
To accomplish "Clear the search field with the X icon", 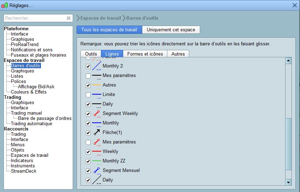I will [68, 18].
